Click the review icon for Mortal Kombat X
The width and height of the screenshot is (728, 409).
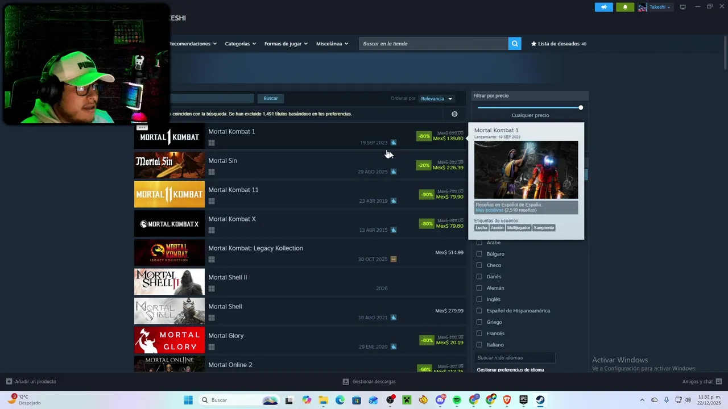[394, 230]
